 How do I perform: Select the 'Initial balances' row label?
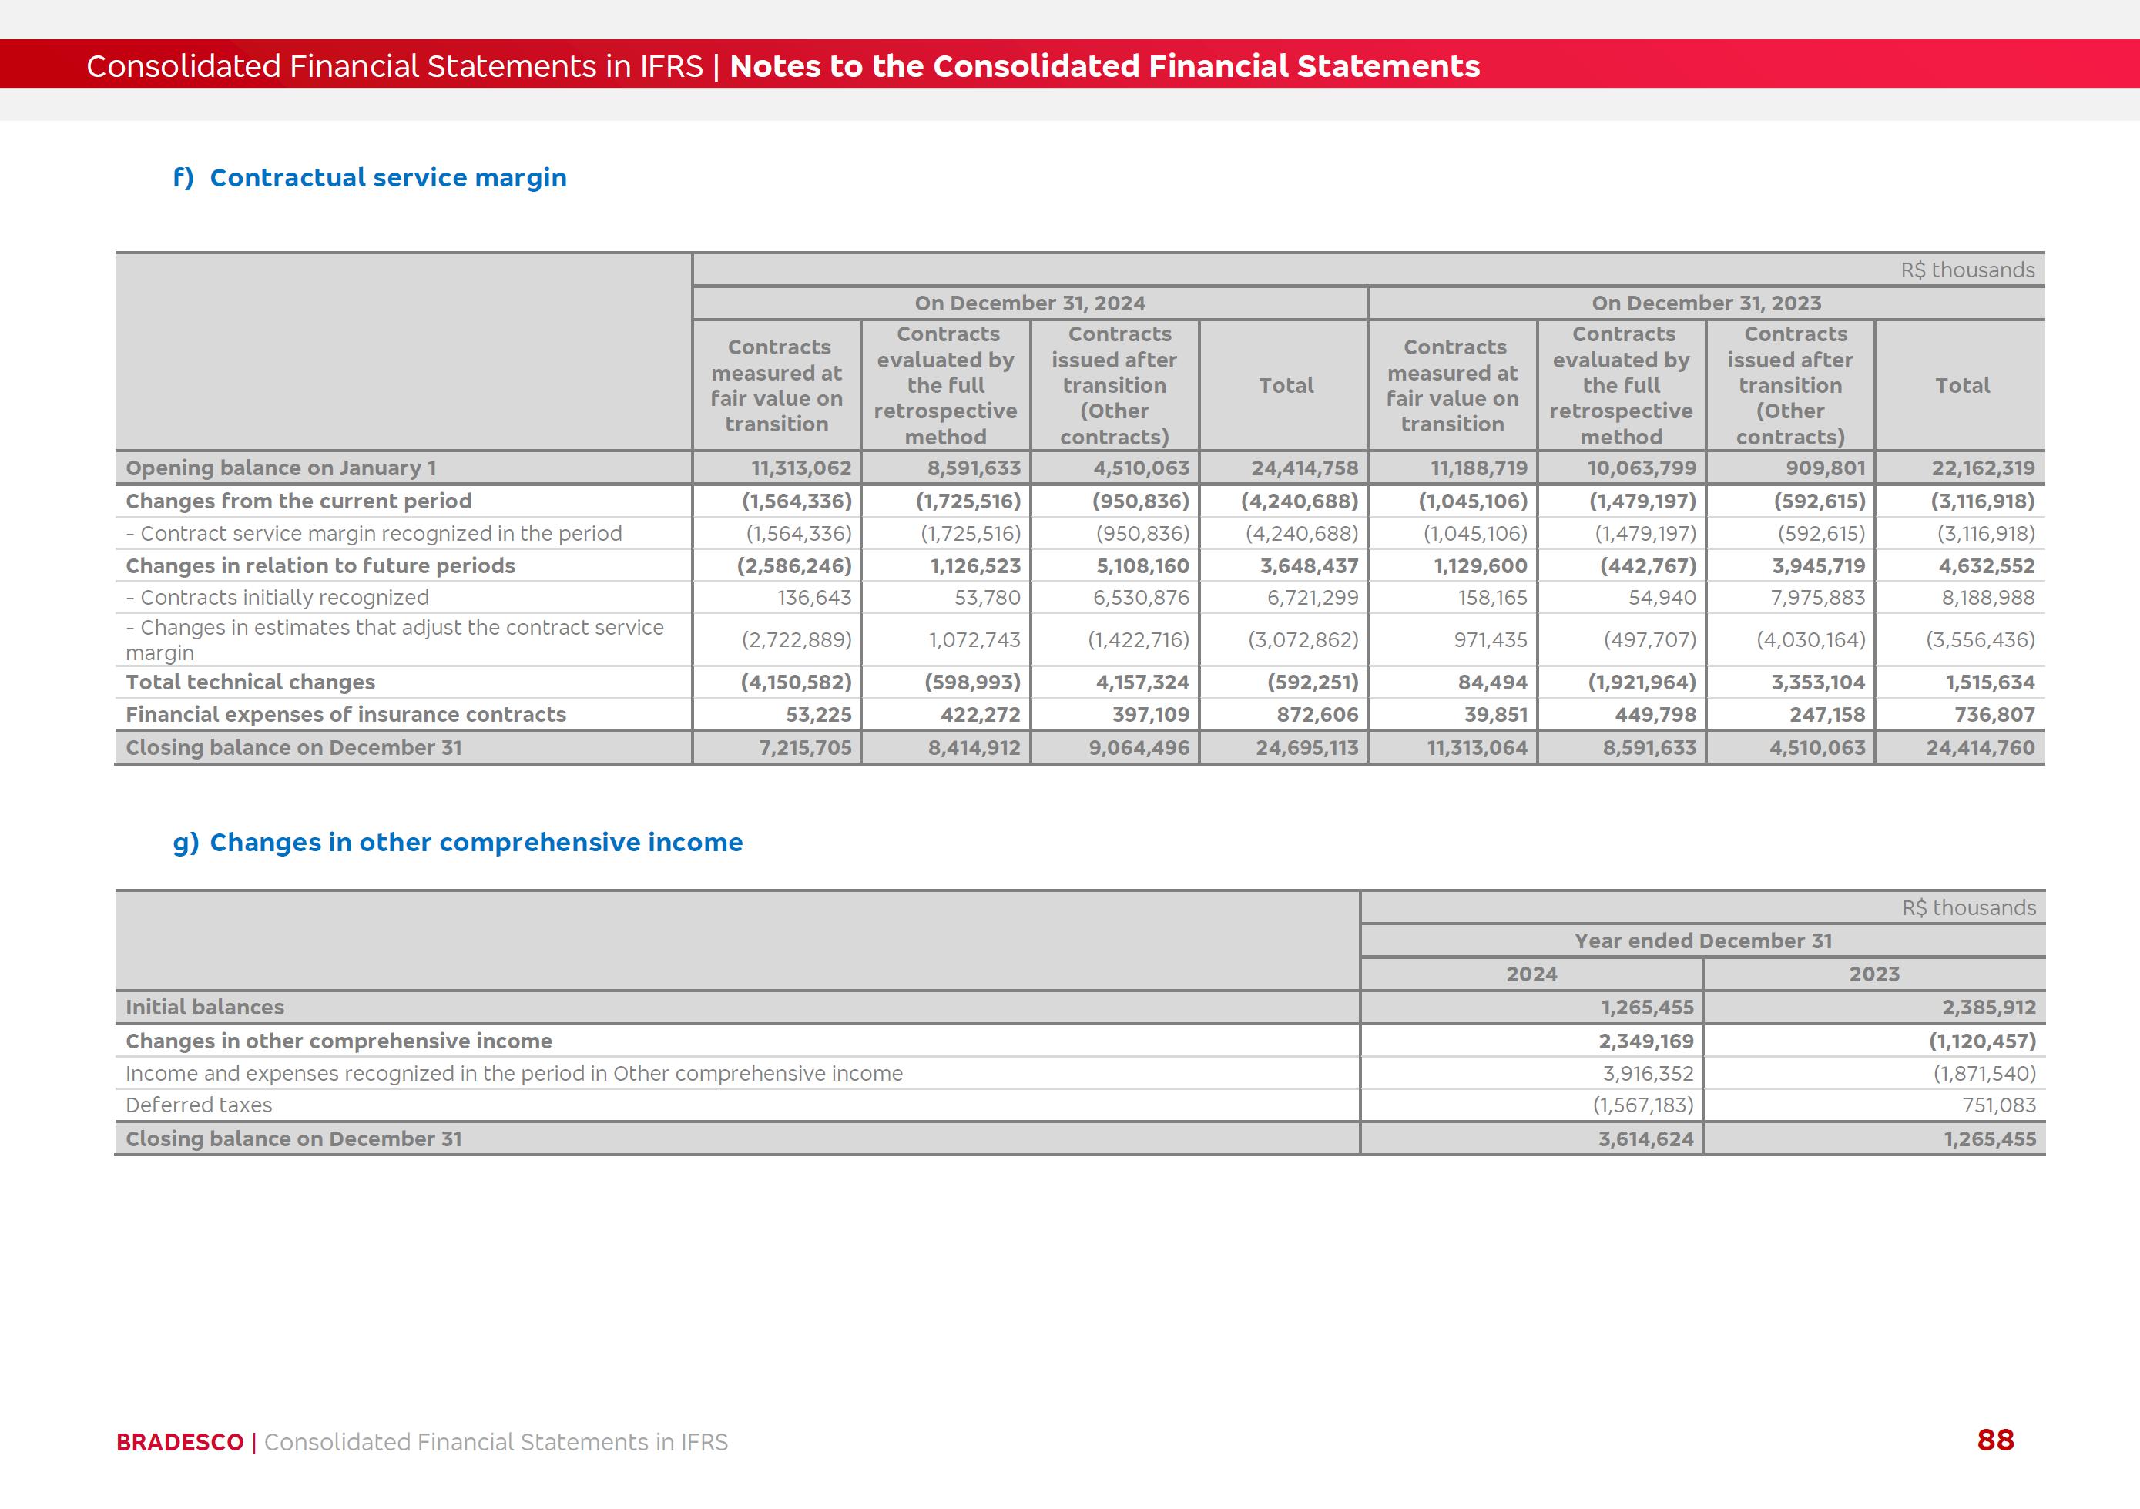[x=204, y=1008]
